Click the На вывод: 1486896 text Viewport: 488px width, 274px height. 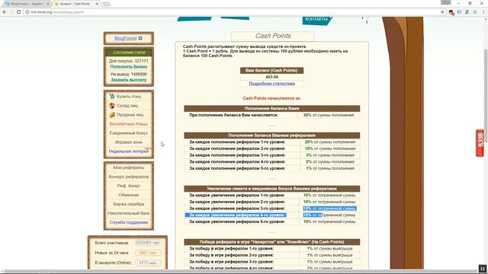[129, 75]
